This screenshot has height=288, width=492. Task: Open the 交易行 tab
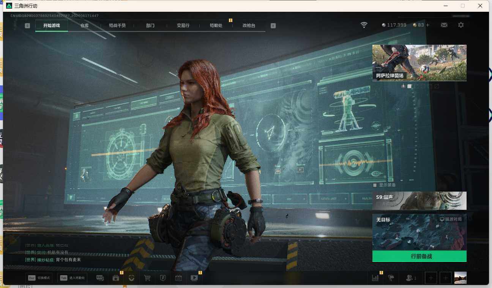(x=183, y=26)
